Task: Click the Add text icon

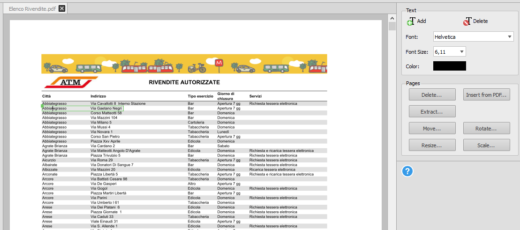Action: pyautogui.click(x=411, y=21)
